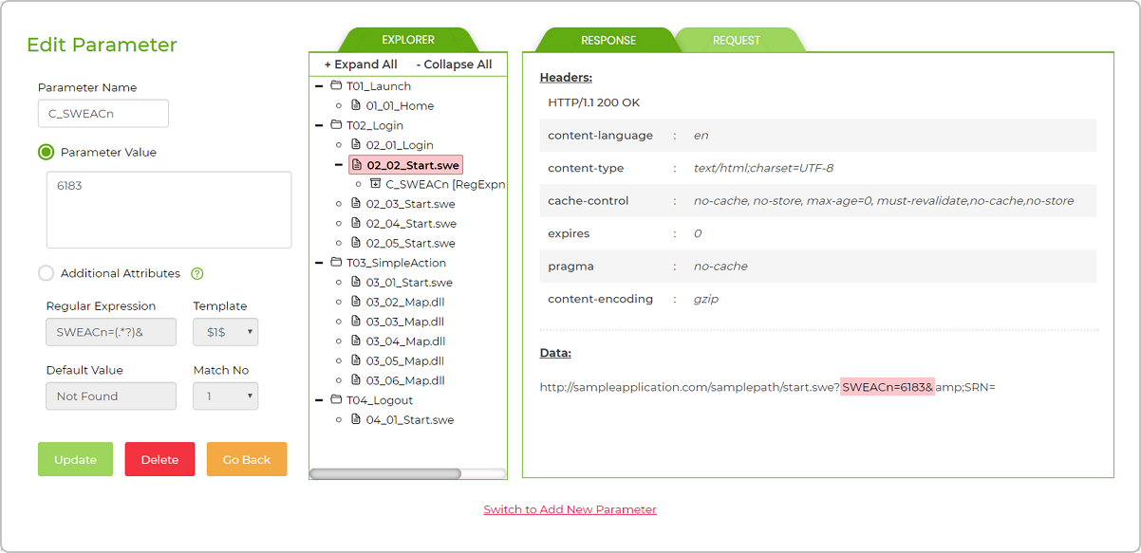Click the pragma value no-cache
Image resolution: width=1141 pixels, height=553 pixels.
click(x=720, y=266)
